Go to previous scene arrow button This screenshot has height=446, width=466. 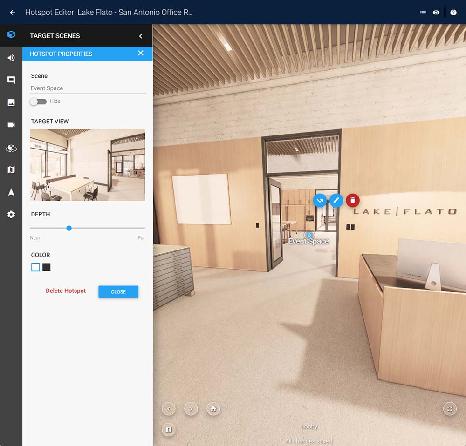pyautogui.click(x=169, y=409)
